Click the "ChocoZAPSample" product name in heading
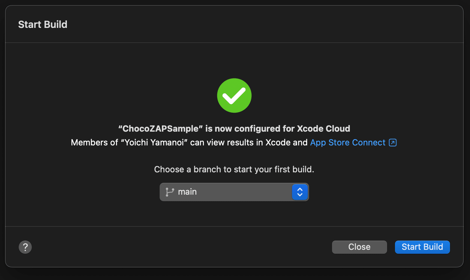 [x=161, y=129]
